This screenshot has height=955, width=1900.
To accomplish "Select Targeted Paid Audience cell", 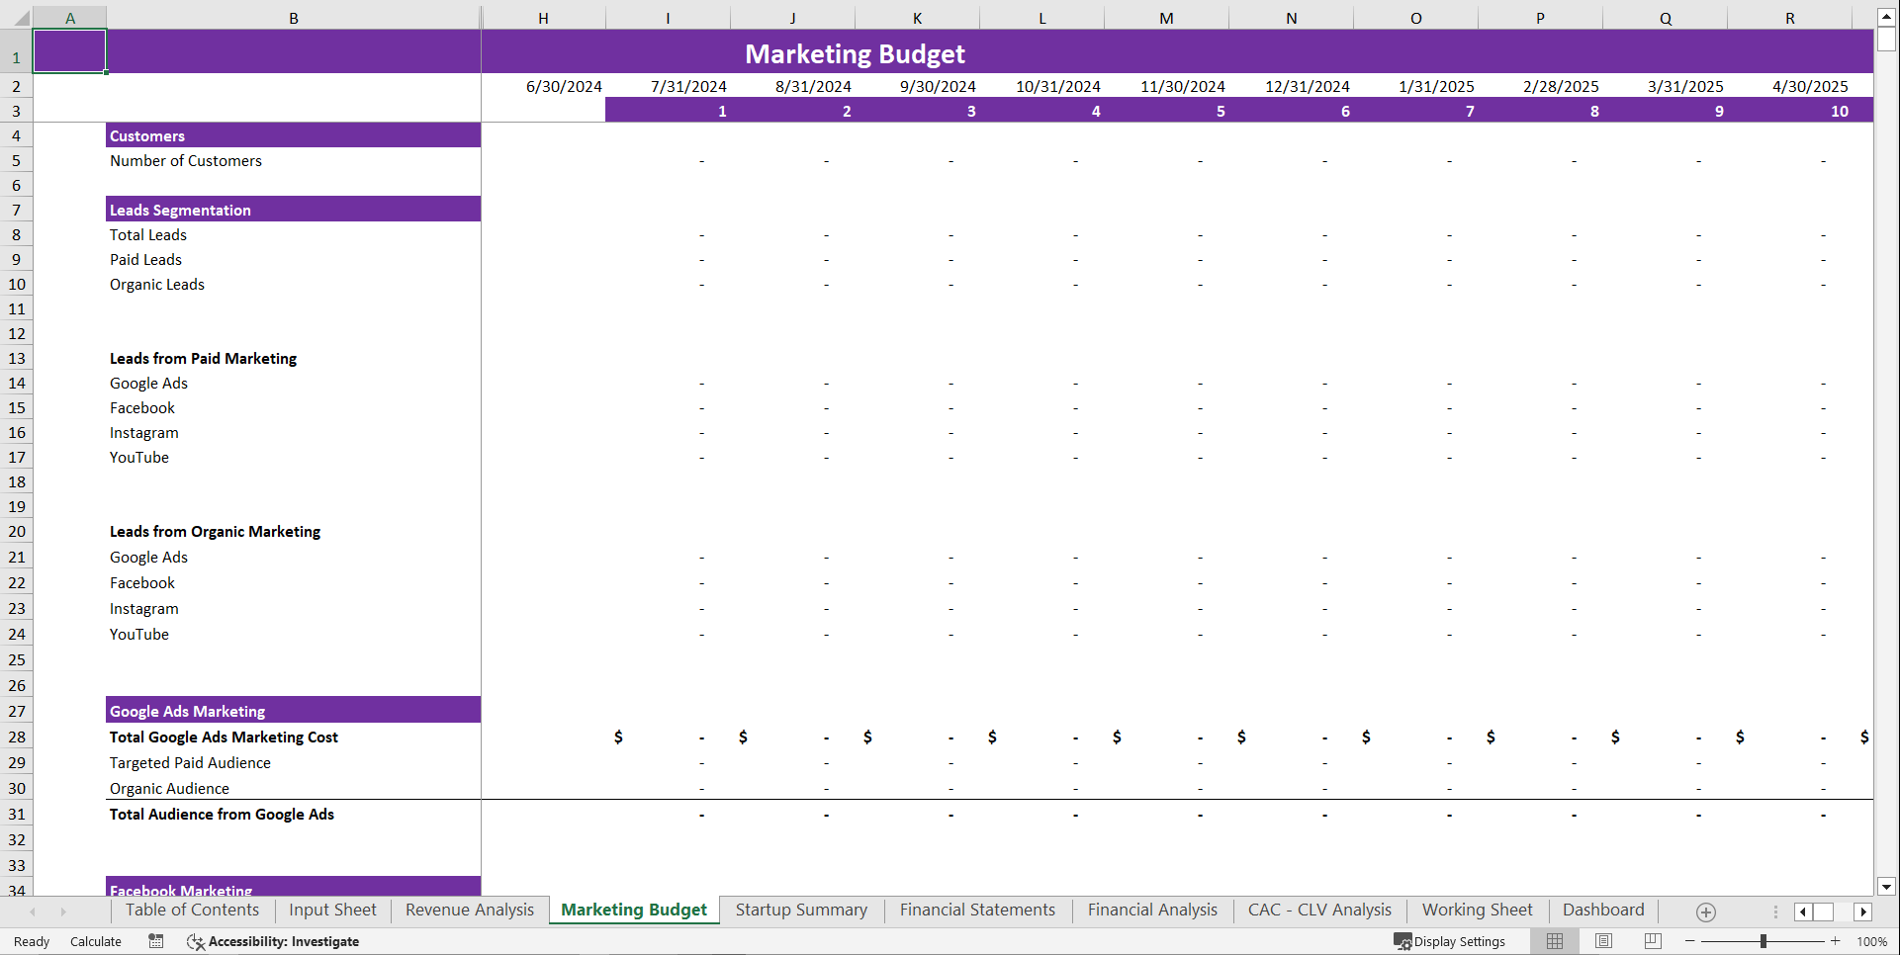I will [293, 762].
